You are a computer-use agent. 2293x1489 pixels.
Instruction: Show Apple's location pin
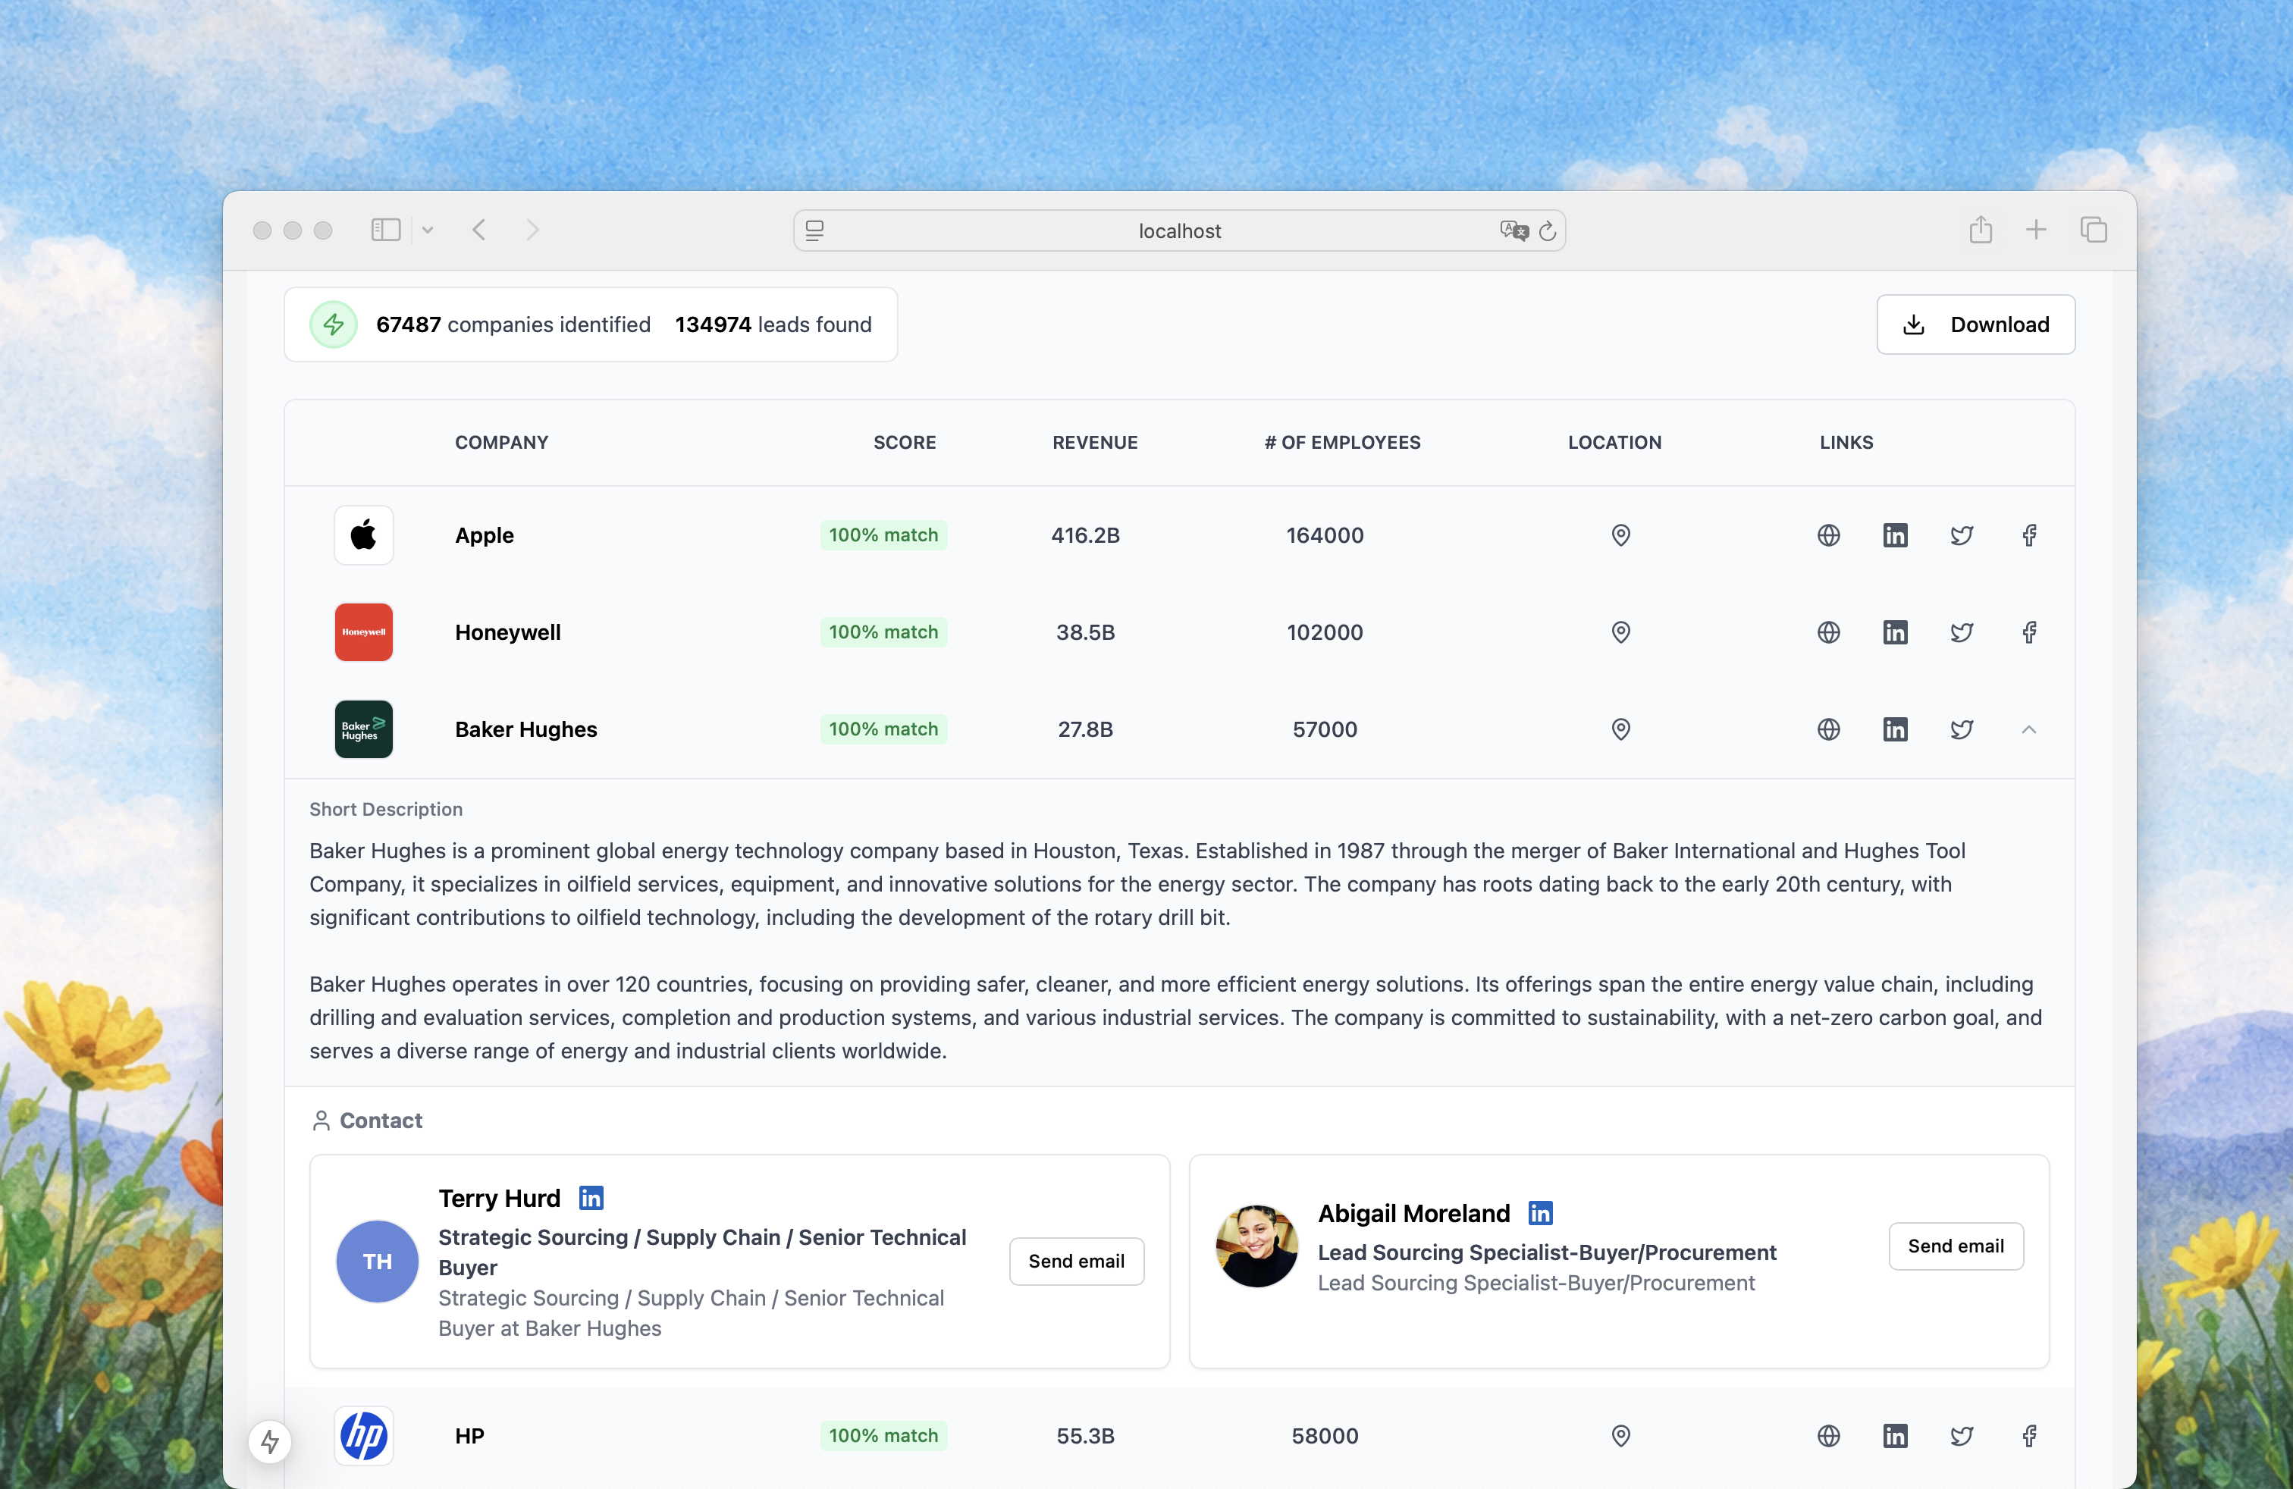point(1620,535)
